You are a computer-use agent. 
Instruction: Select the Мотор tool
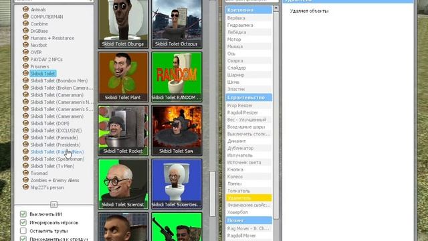click(249, 39)
